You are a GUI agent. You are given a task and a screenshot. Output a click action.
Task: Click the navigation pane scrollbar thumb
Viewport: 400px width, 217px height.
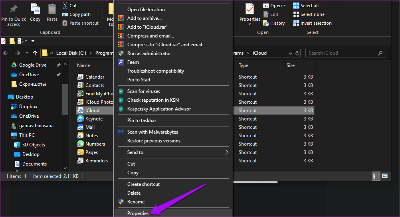[65, 99]
